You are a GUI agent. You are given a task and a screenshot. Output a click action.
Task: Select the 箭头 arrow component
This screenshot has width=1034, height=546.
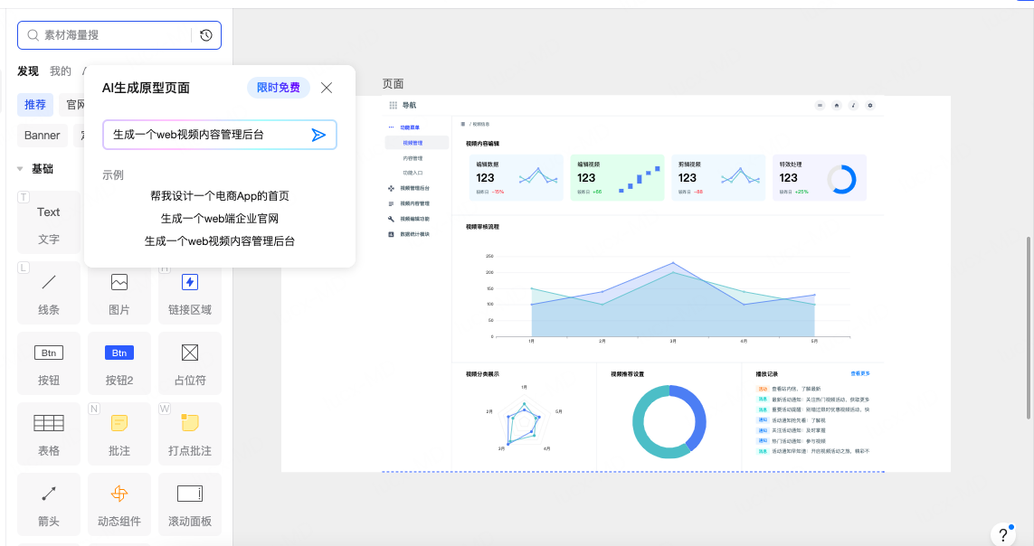click(x=49, y=504)
